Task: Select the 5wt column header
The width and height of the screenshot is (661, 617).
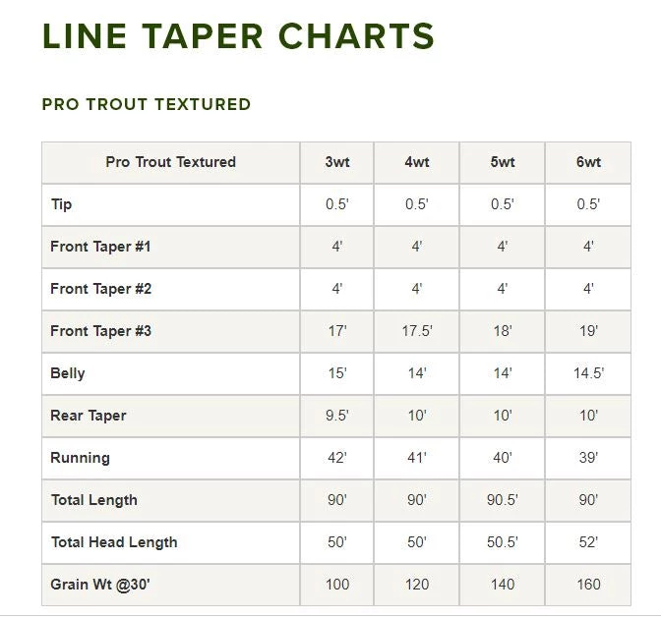Action: [502, 162]
